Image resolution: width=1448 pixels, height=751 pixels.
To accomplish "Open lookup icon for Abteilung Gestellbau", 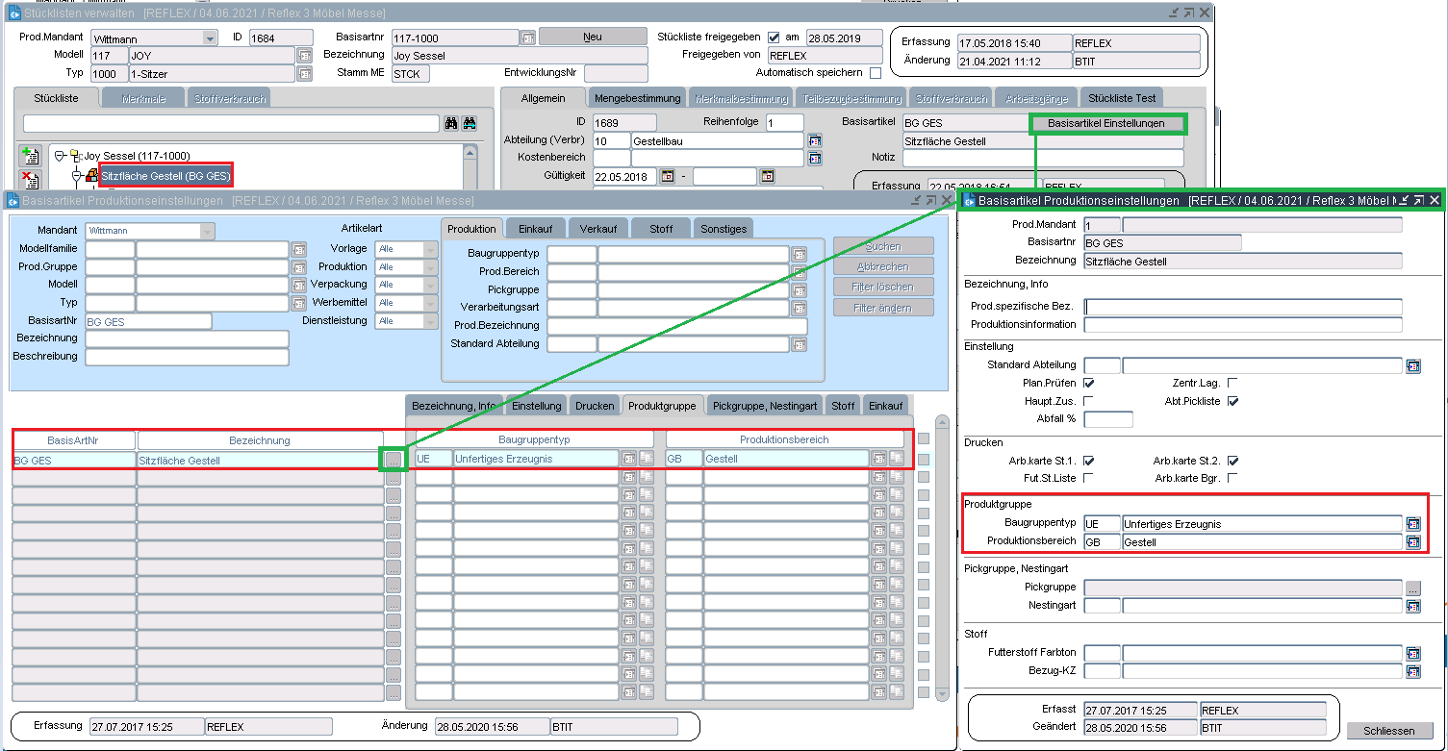I will click(x=815, y=140).
